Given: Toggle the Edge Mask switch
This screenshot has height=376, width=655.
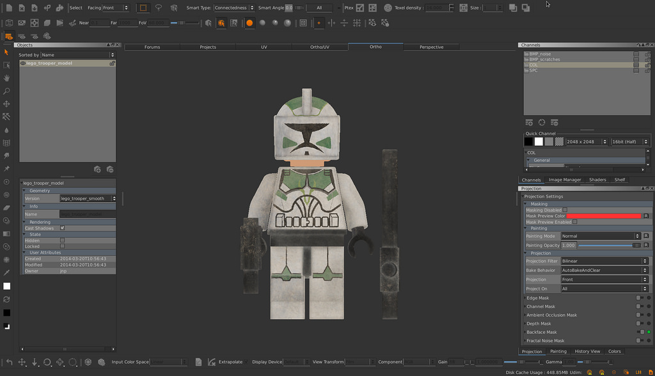Looking at the screenshot, I should pos(640,298).
